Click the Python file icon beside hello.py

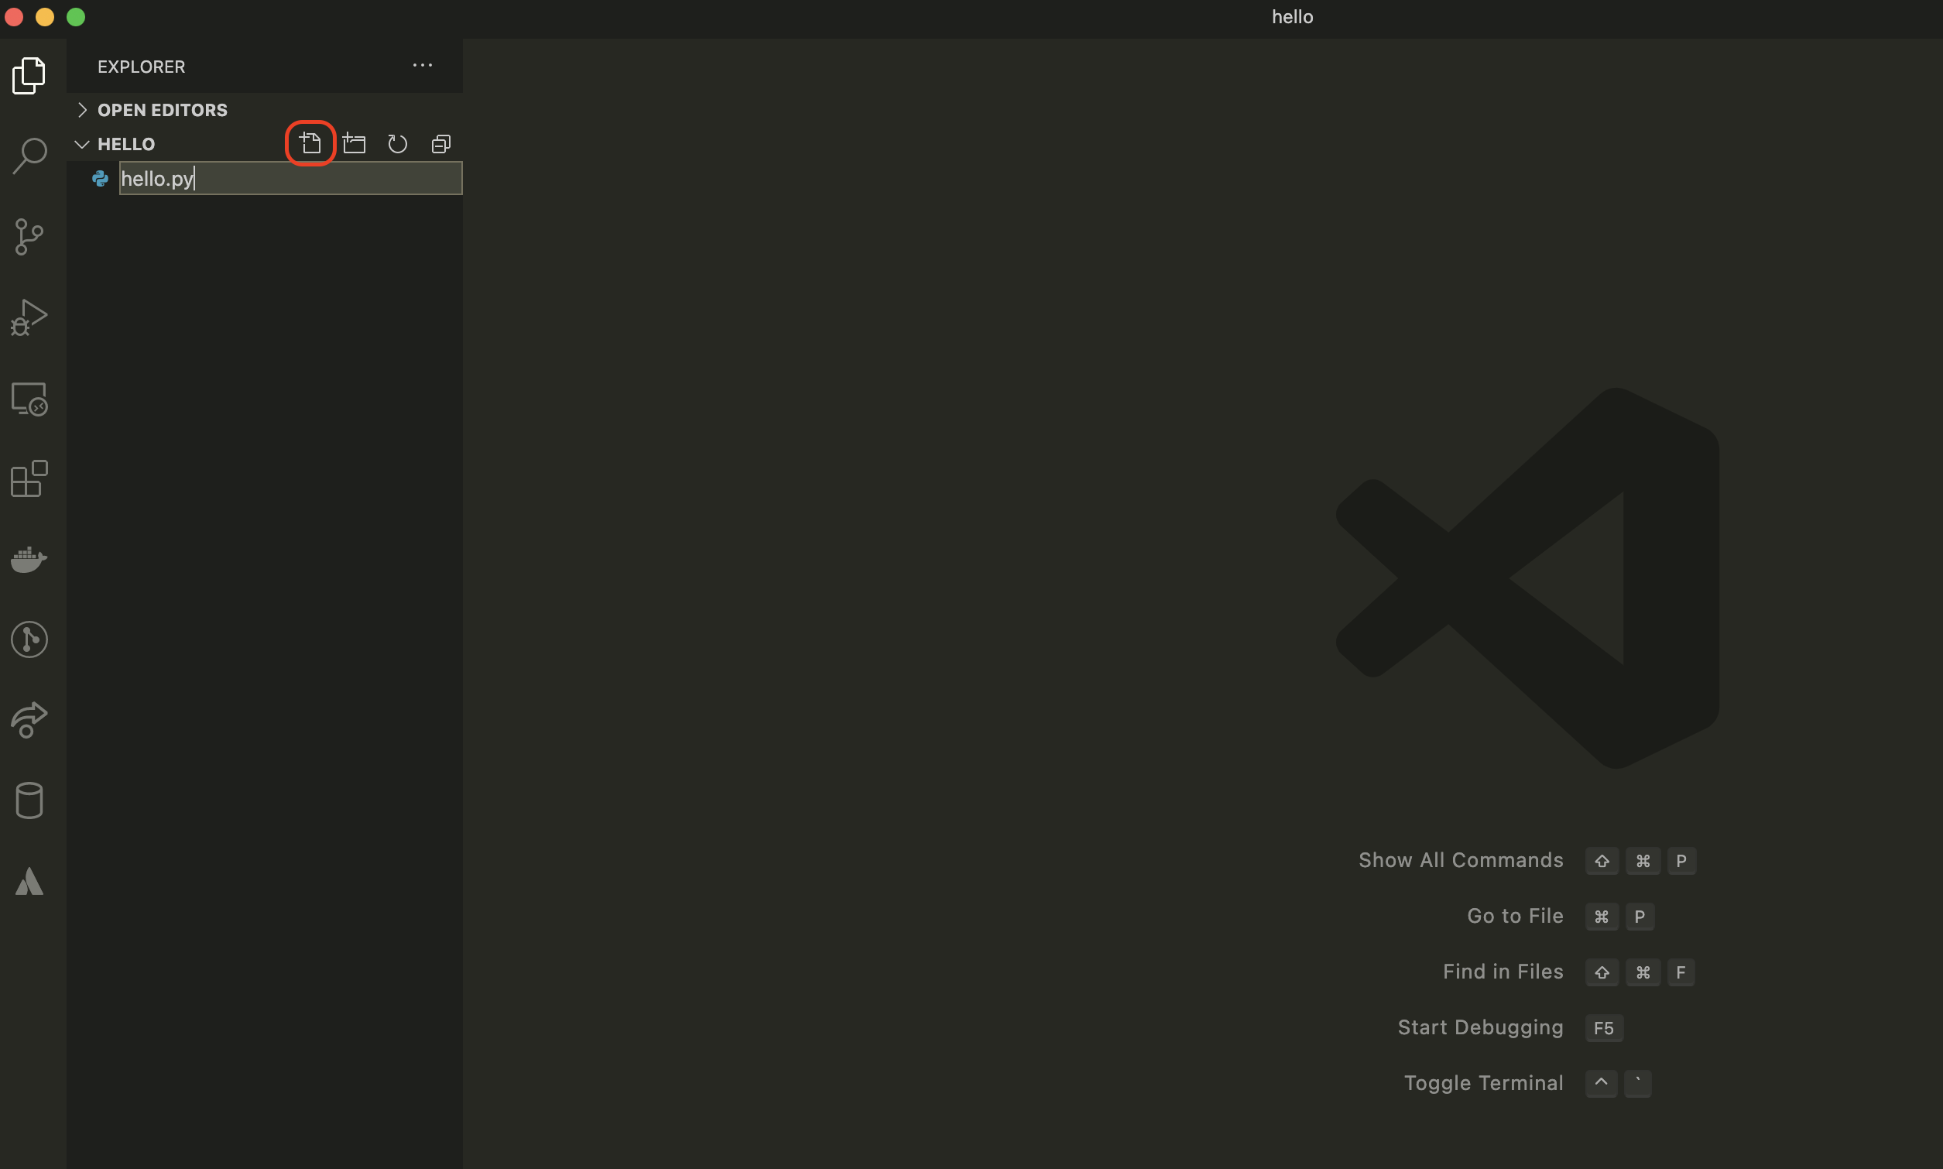[x=100, y=179]
